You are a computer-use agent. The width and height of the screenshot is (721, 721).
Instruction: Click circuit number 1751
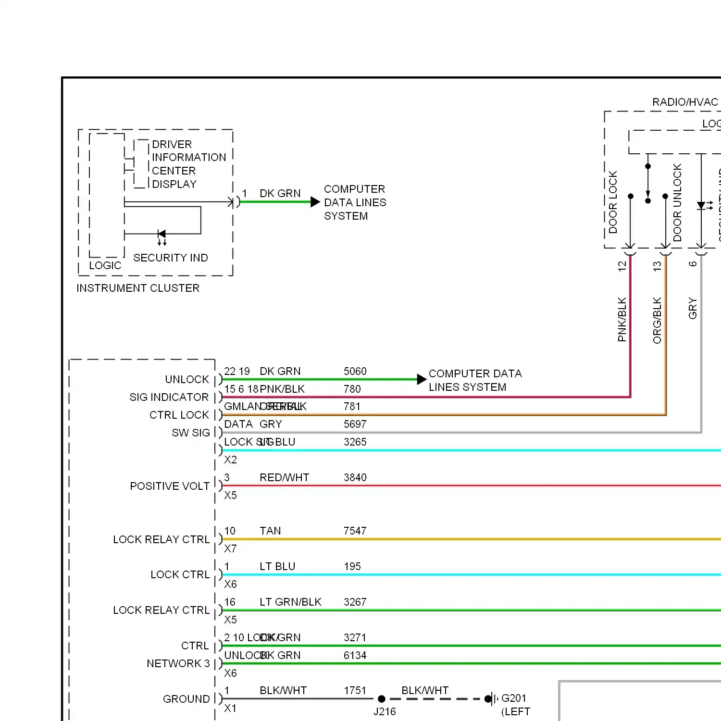tap(355, 690)
